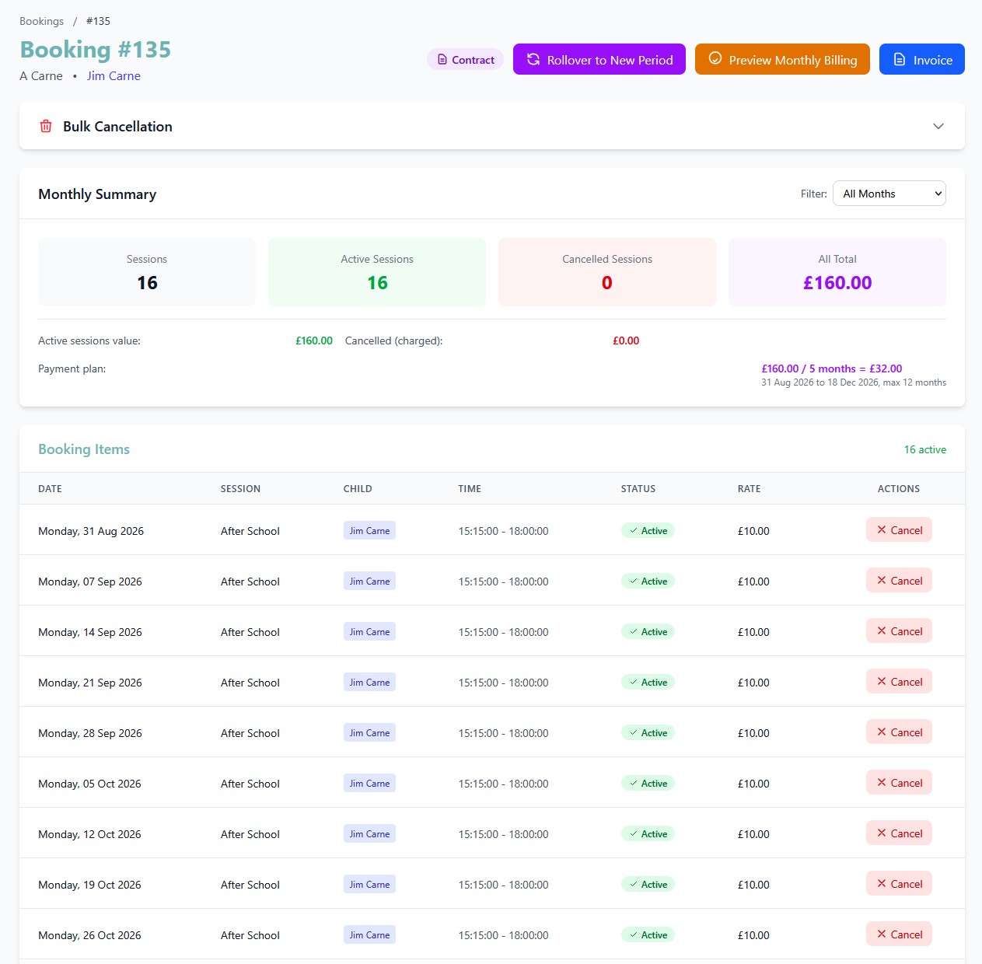Viewport: 982px width, 964px height.
Task: Click the red trash icon beside Bulk Cancellation
Action: [46, 126]
